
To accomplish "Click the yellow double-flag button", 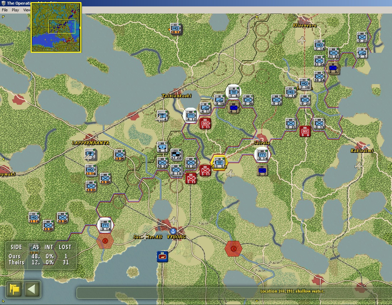I will click(14, 289).
